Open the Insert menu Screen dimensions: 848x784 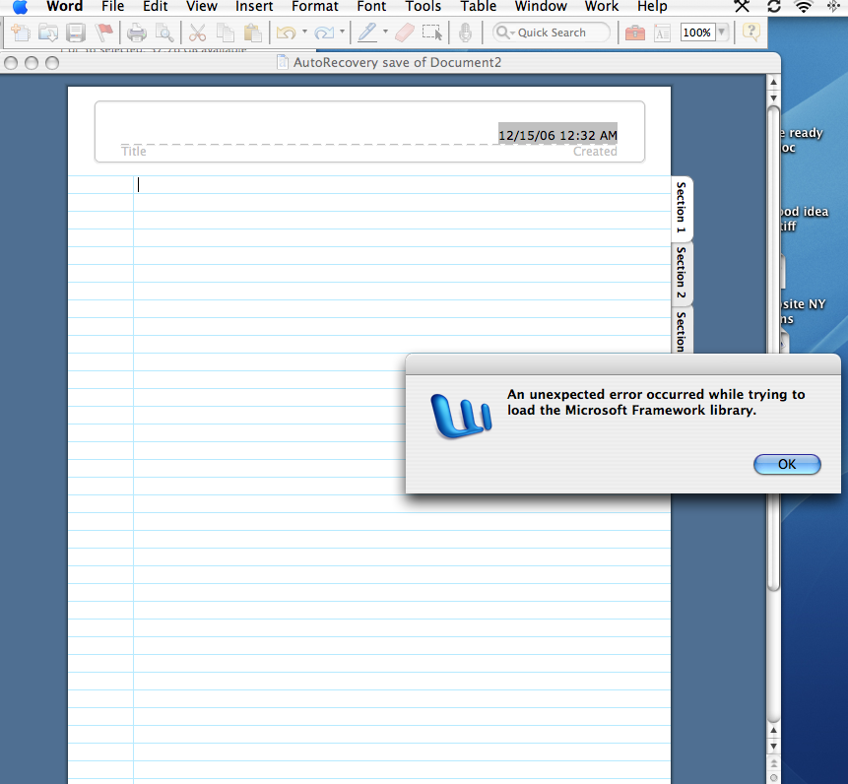pyautogui.click(x=254, y=7)
